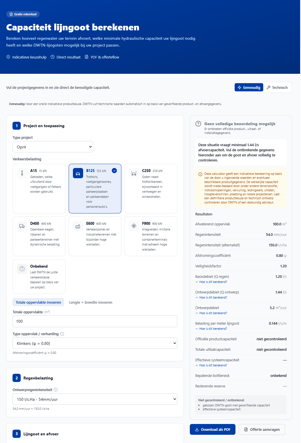The image size is (301, 443).
Task: Click the shield icon beside Indicatieve keuzehulp
Action: coord(8,57)
